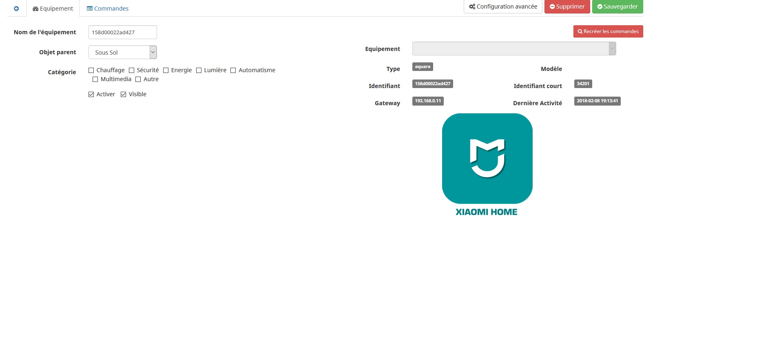779x360 pixels.
Task: Focus the Nom de l'équipement field
Action: pos(123,32)
